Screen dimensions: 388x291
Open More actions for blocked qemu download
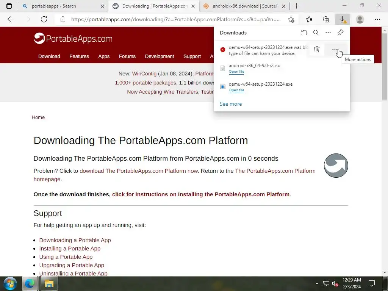click(335, 49)
